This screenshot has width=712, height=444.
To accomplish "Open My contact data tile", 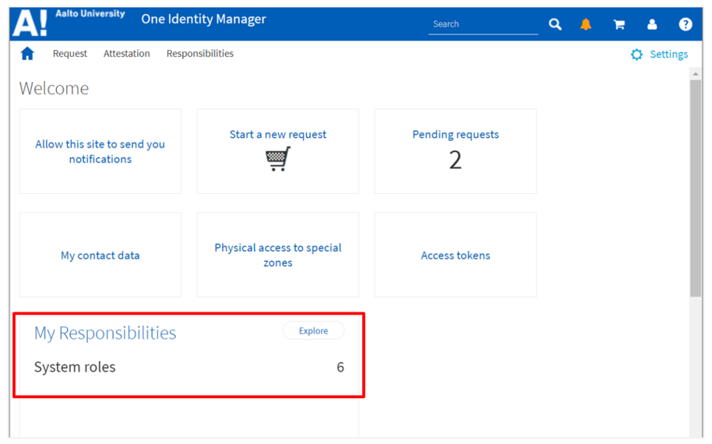I will 100,255.
